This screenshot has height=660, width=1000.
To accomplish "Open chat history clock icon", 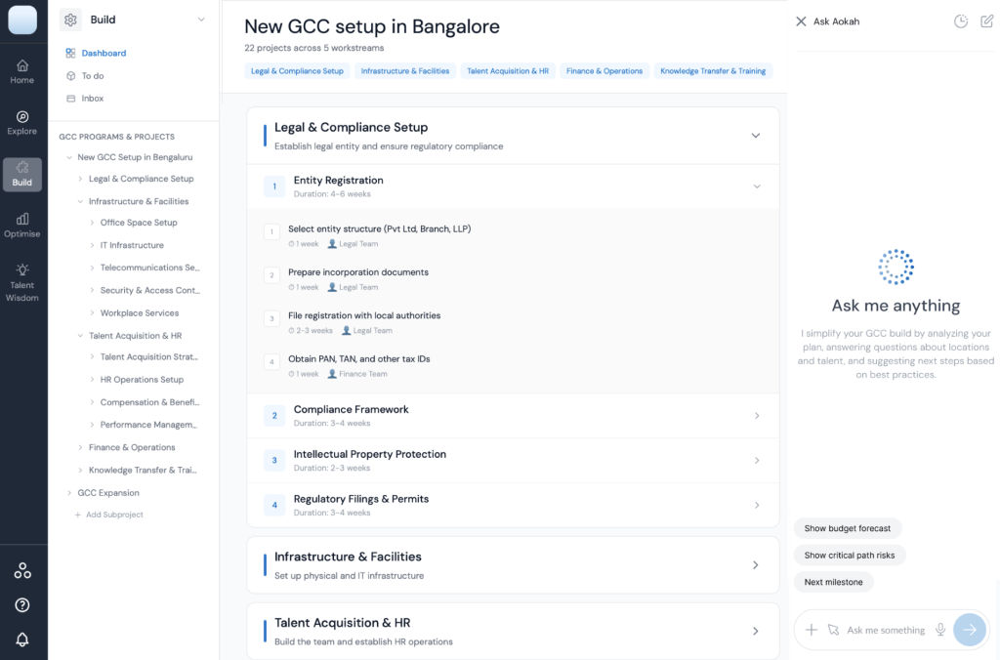I will point(960,21).
